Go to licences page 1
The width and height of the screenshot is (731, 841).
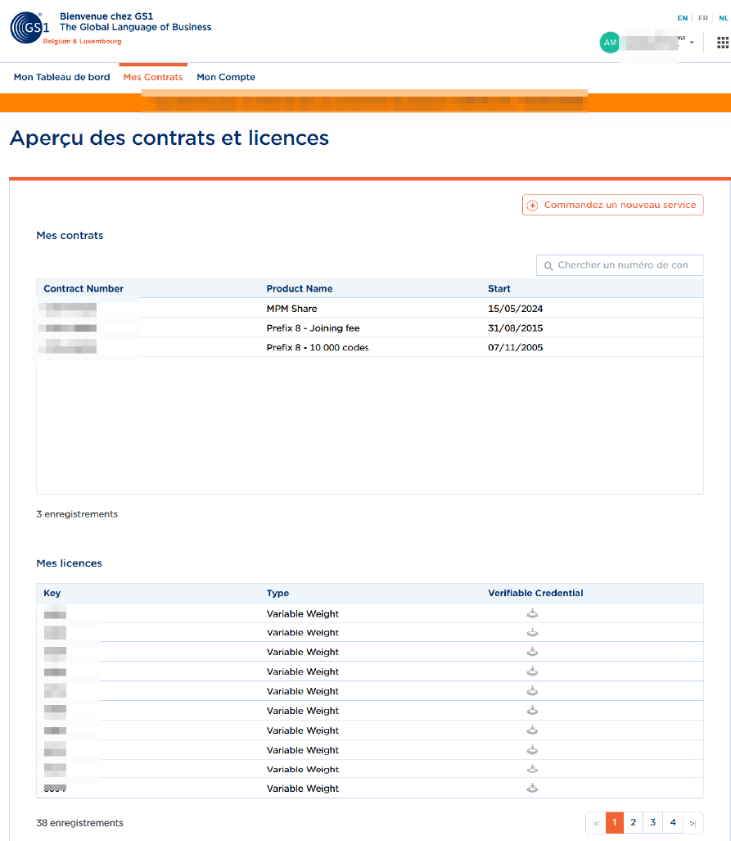tap(615, 823)
